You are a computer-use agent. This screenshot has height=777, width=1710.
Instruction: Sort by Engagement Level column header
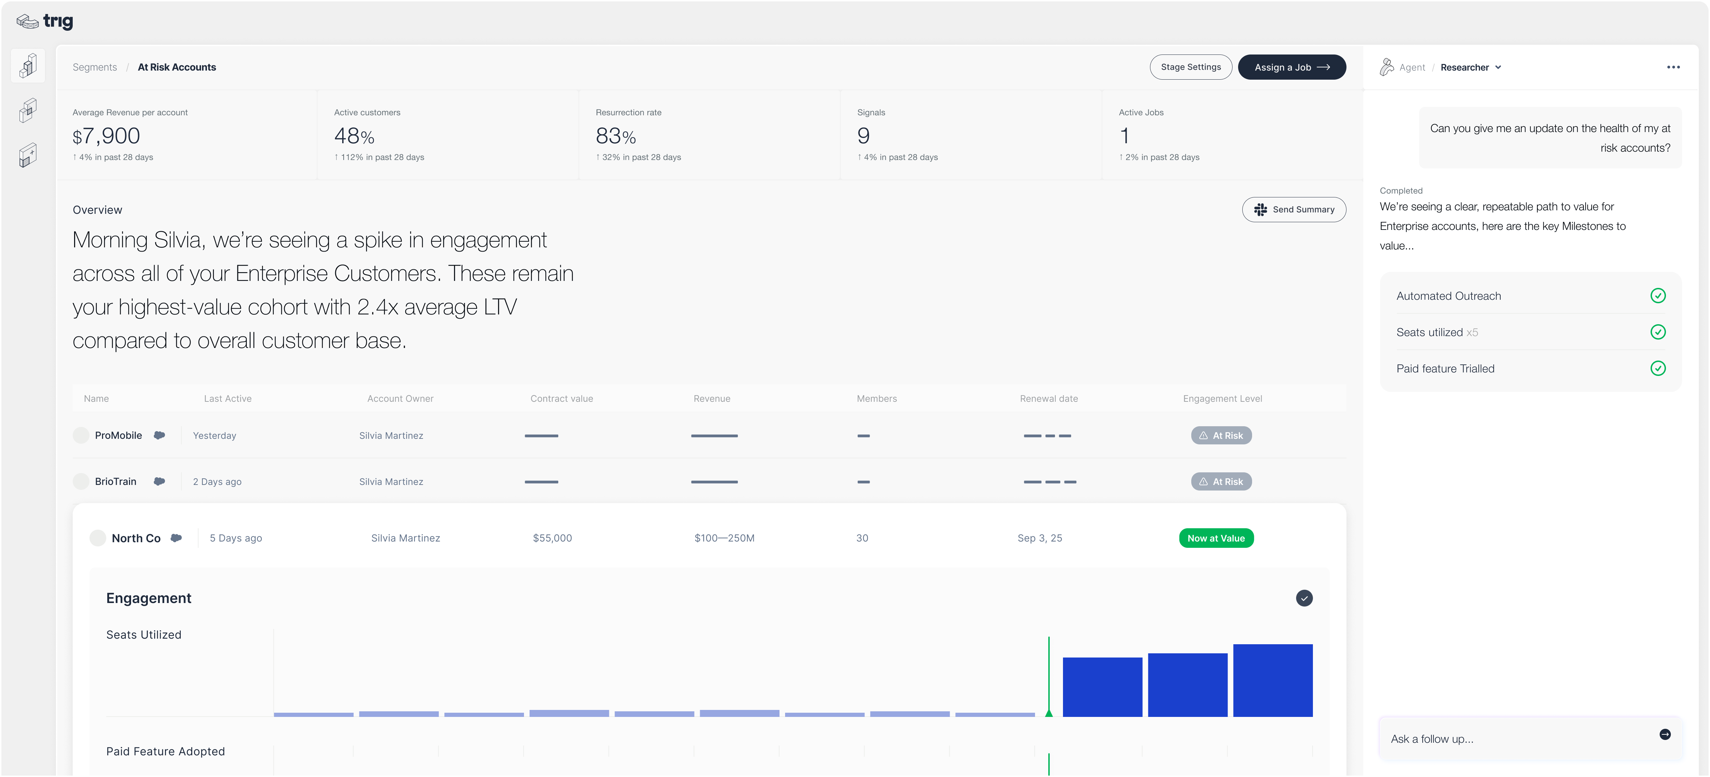click(x=1222, y=399)
